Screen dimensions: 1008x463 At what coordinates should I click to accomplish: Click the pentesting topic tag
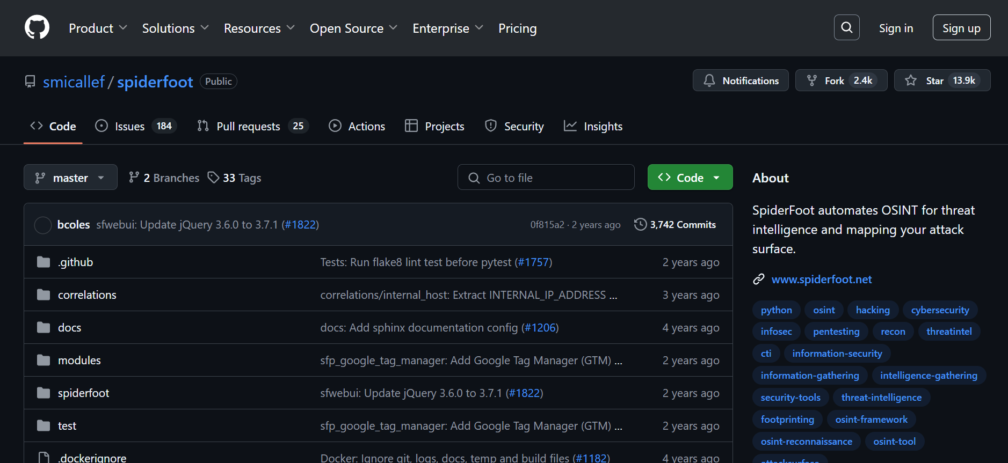point(836,331)
